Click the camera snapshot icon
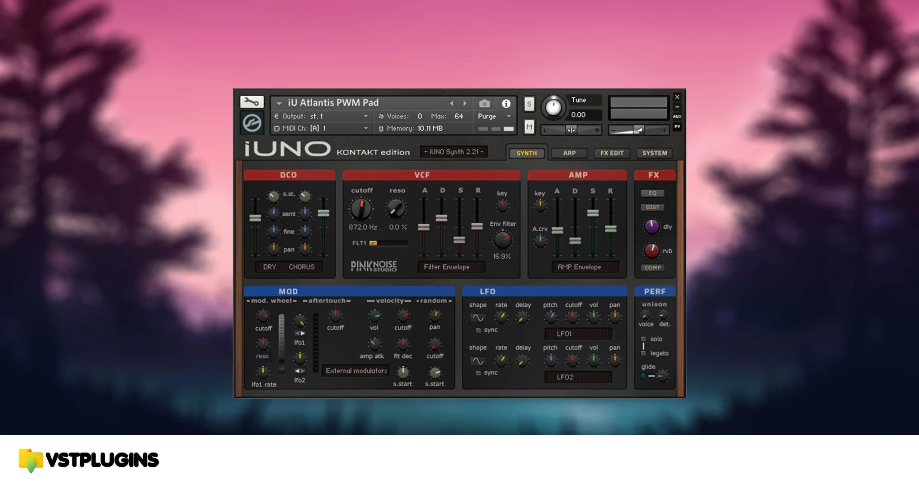This screenshot has height=487, width=919. (484, 104)
